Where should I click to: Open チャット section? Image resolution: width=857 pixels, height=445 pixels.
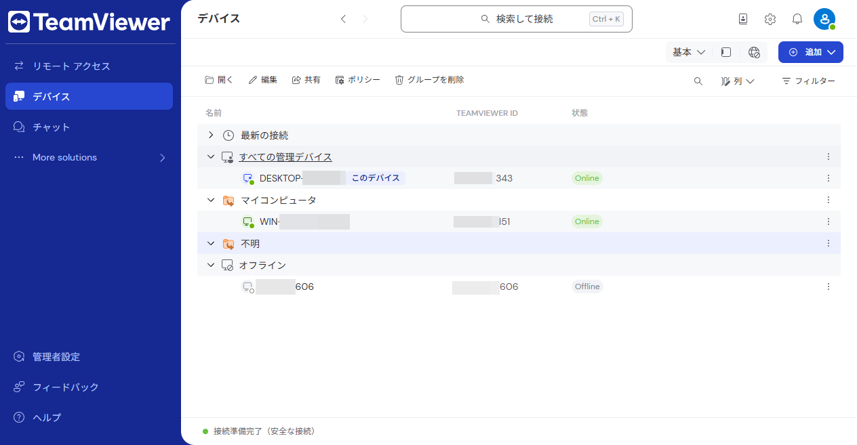tap(89, 127)
